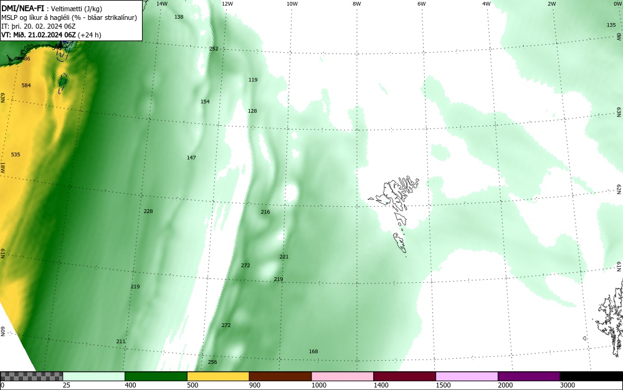Select the CAPE value '252'
The height and width of the screenshot is (390, 623).
pos(214,49)
